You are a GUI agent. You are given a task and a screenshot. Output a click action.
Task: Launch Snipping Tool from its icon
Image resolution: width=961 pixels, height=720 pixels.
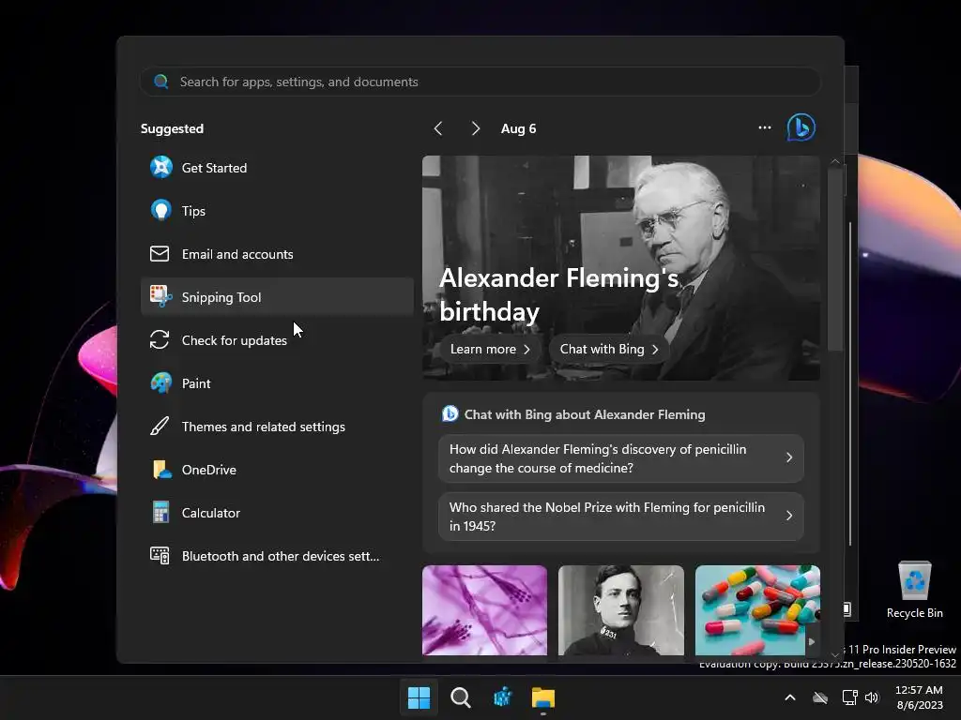click(160, 296)
